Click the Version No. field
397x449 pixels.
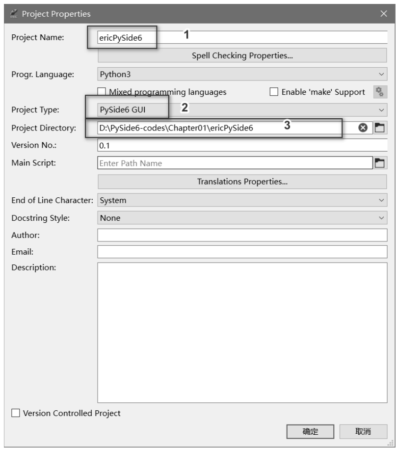coord(242,145)
